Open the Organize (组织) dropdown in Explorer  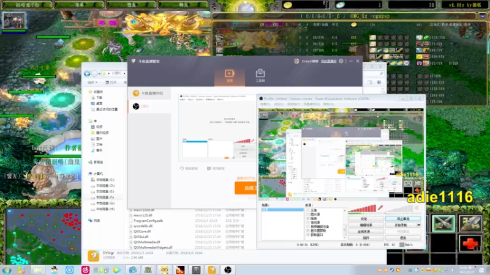click(92, 82)
